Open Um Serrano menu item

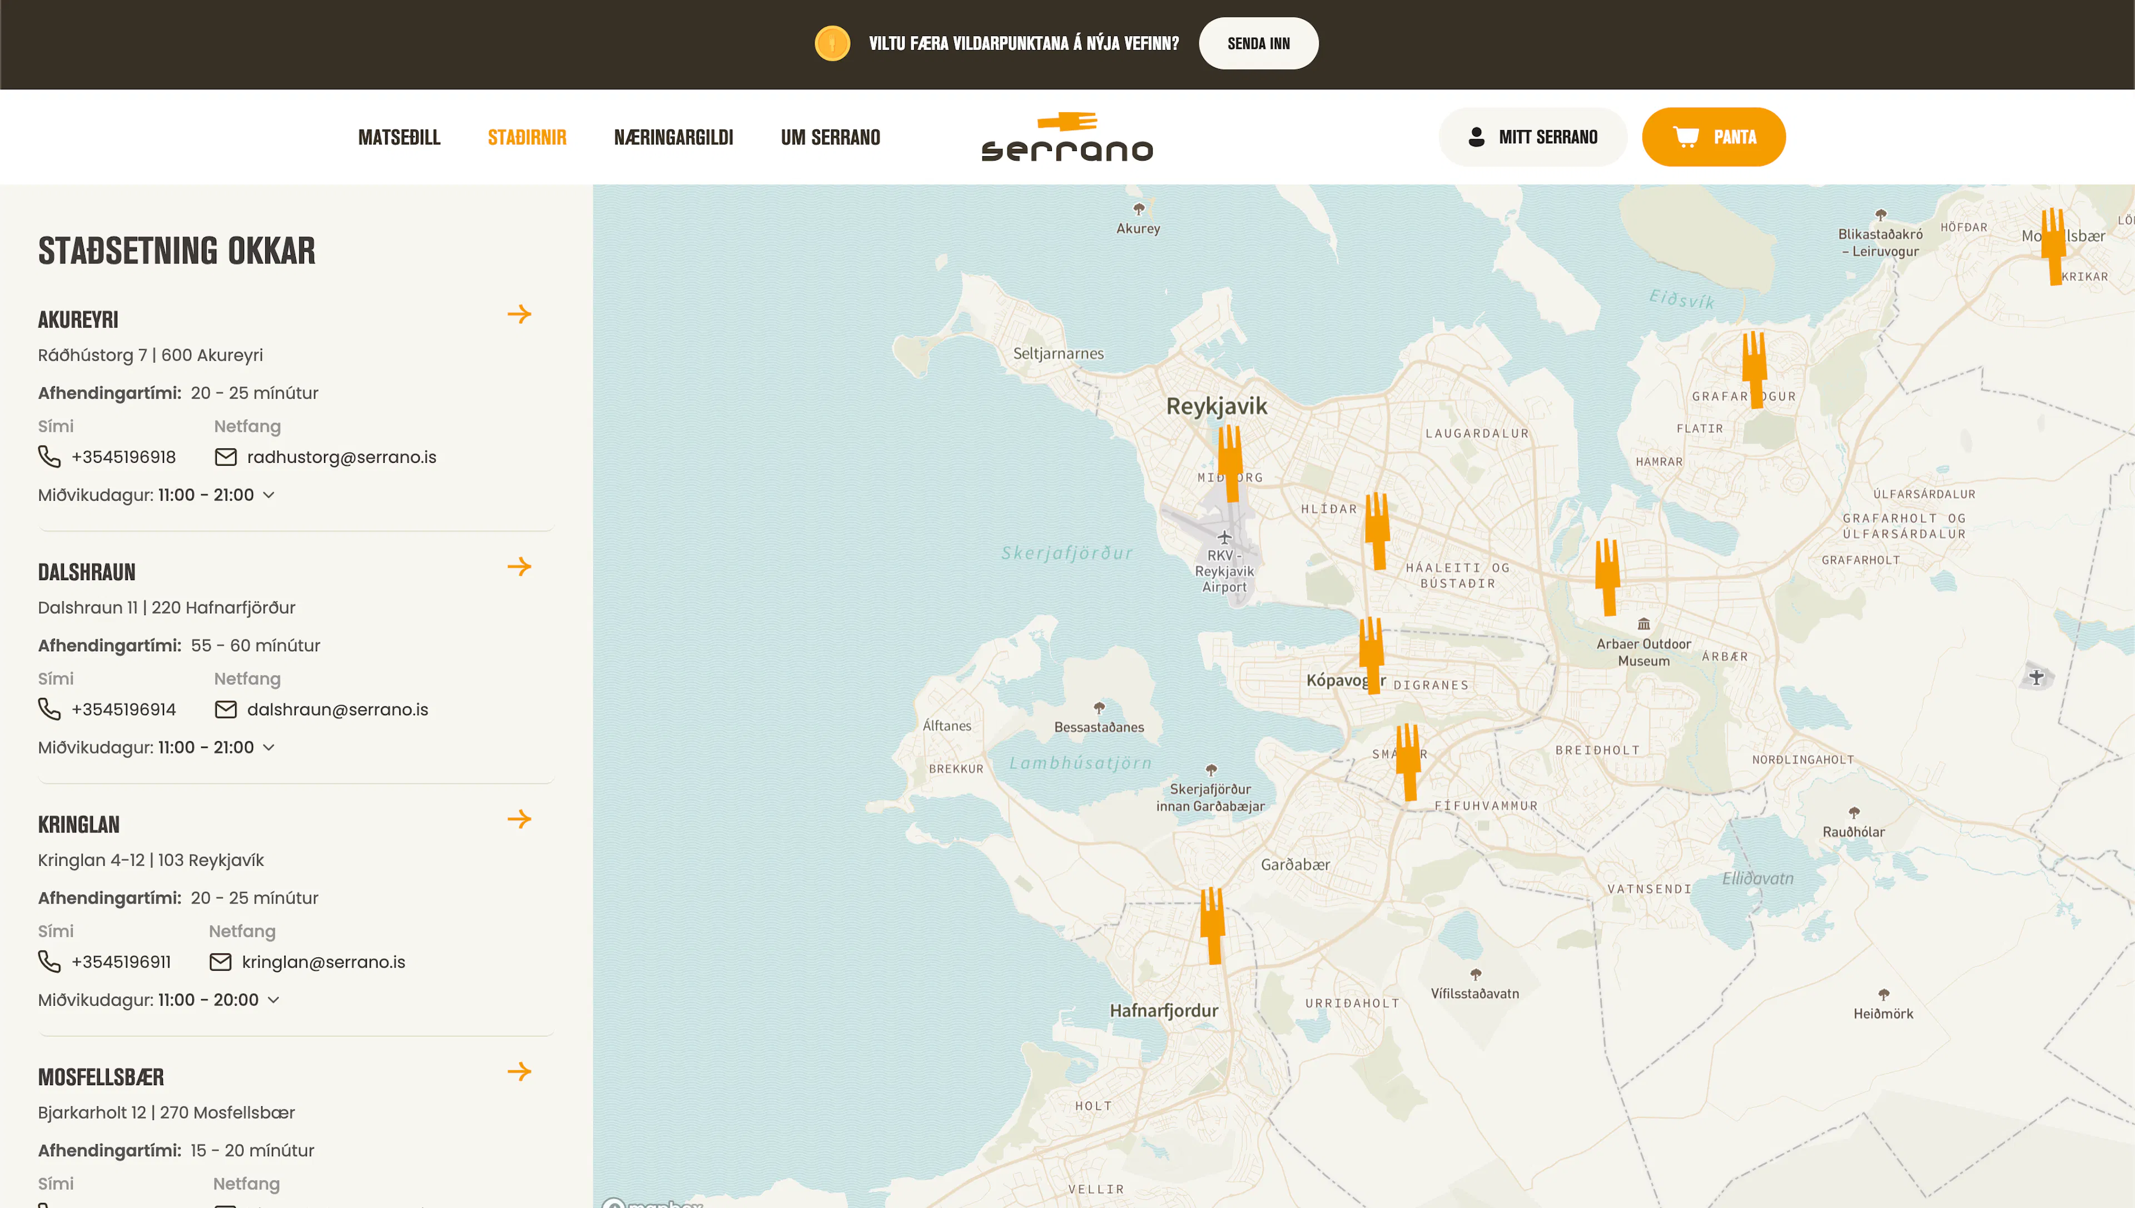(830, 137)
